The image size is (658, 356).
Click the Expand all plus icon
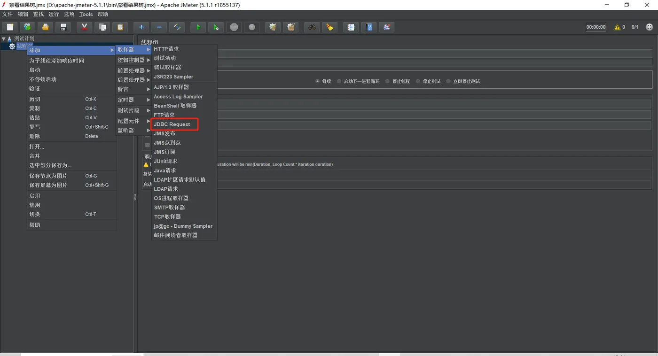coord(141,27)
